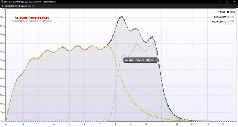The width and height of the screenshot is (238, 127).
Task: Click the TOTAL series name
Action: pyautogui.click(x=221, y=12)
